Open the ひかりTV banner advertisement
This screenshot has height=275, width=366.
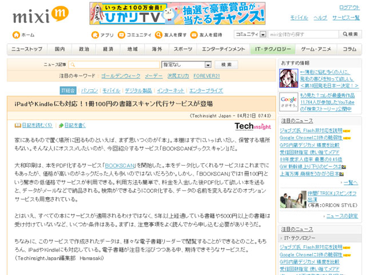177,13
